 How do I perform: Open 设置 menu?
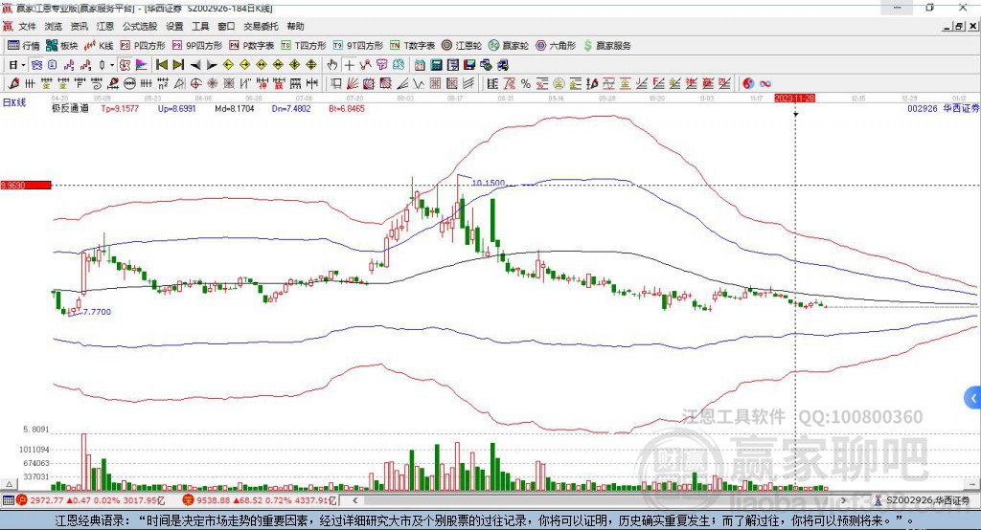pos(174,26)
